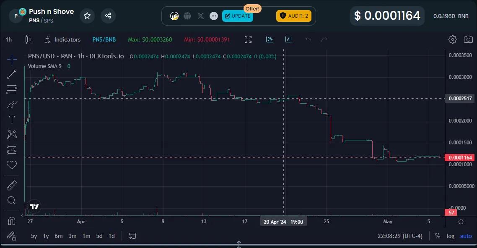
Task: Select the Fibonacci retracement tool
Action: point(12,89)
